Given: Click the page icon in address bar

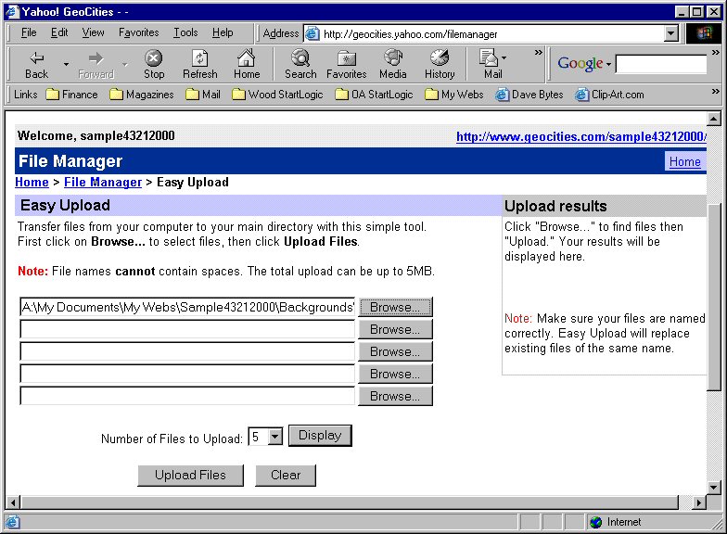Looking at the screenshot, I should pos(312,33).
